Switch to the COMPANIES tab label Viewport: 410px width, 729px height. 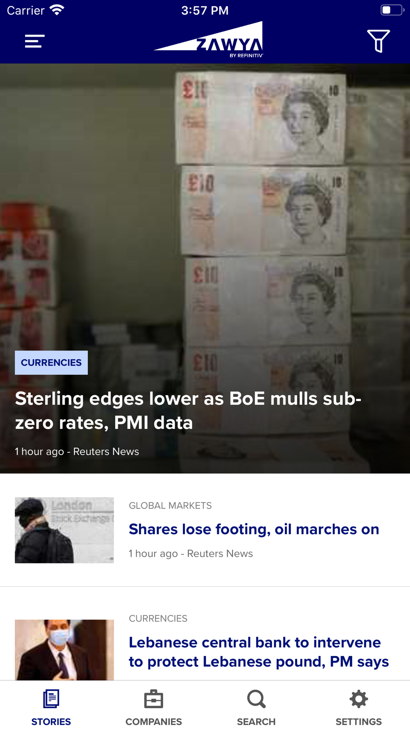(154, 721)
